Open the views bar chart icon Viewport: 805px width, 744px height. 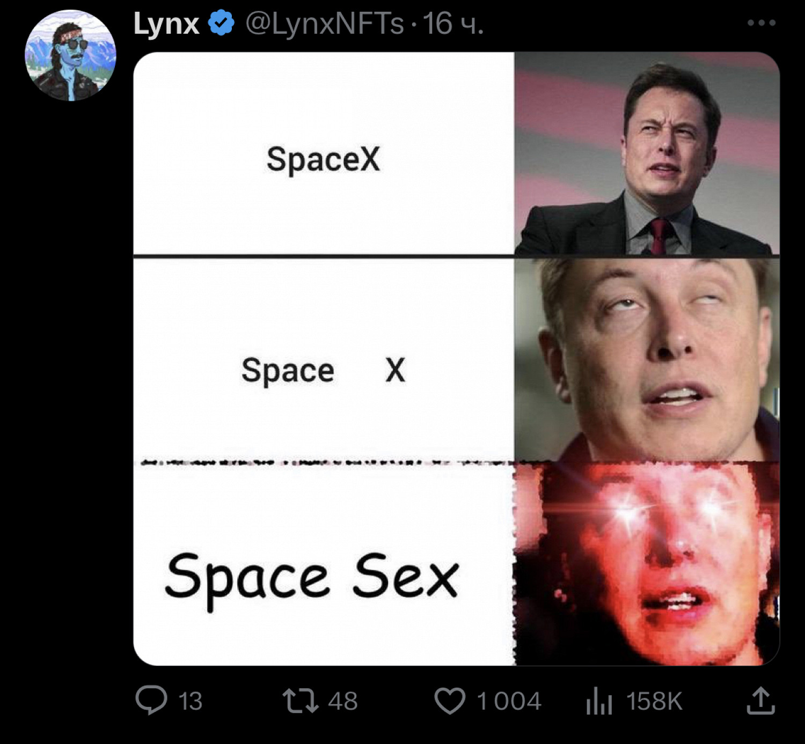599,701
